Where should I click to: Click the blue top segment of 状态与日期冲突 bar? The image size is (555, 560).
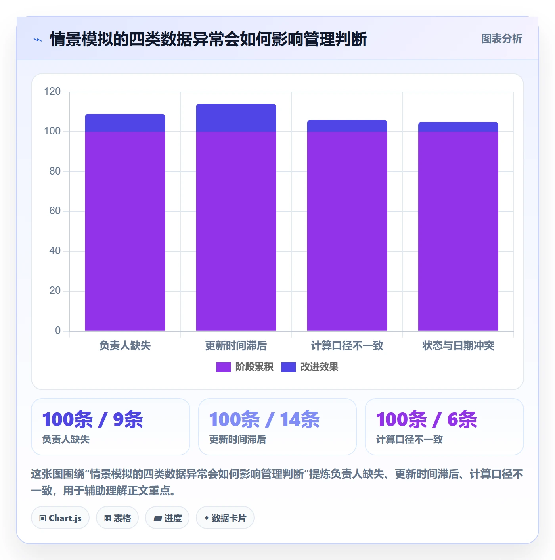(x=458, y=127)
